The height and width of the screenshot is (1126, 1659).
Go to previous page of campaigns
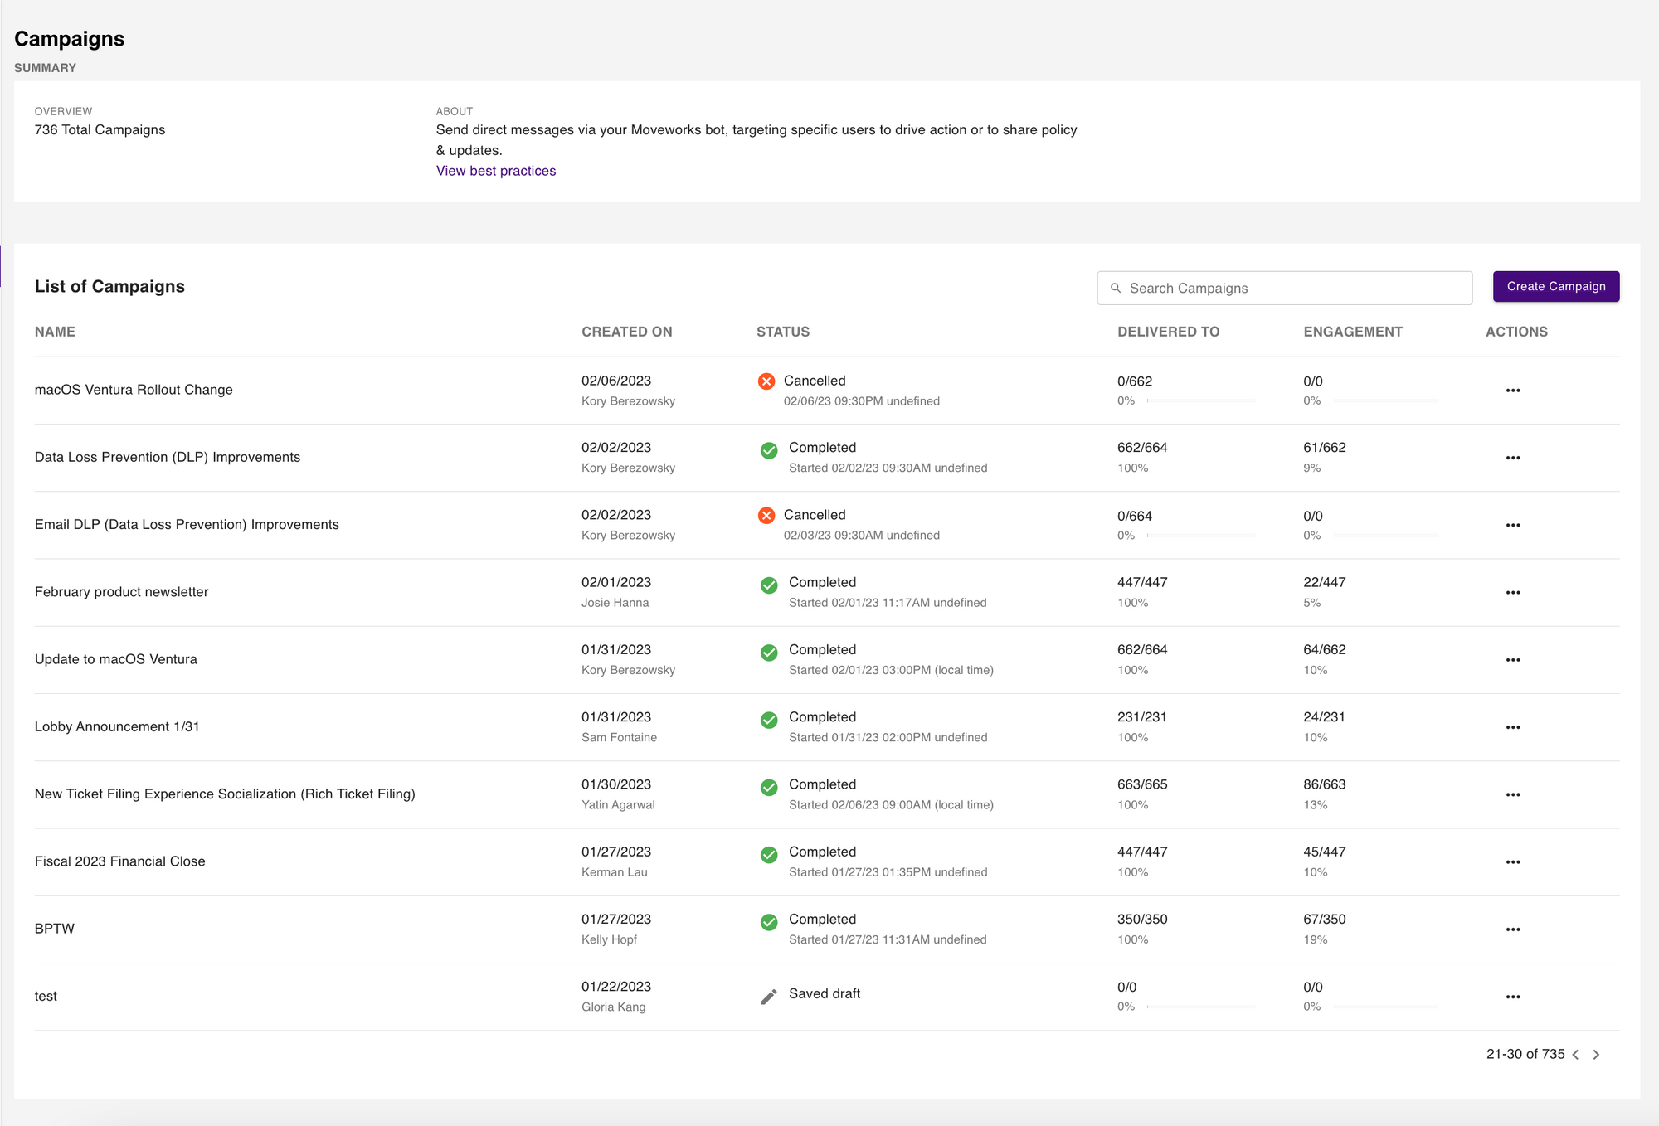point(1575,1055)
